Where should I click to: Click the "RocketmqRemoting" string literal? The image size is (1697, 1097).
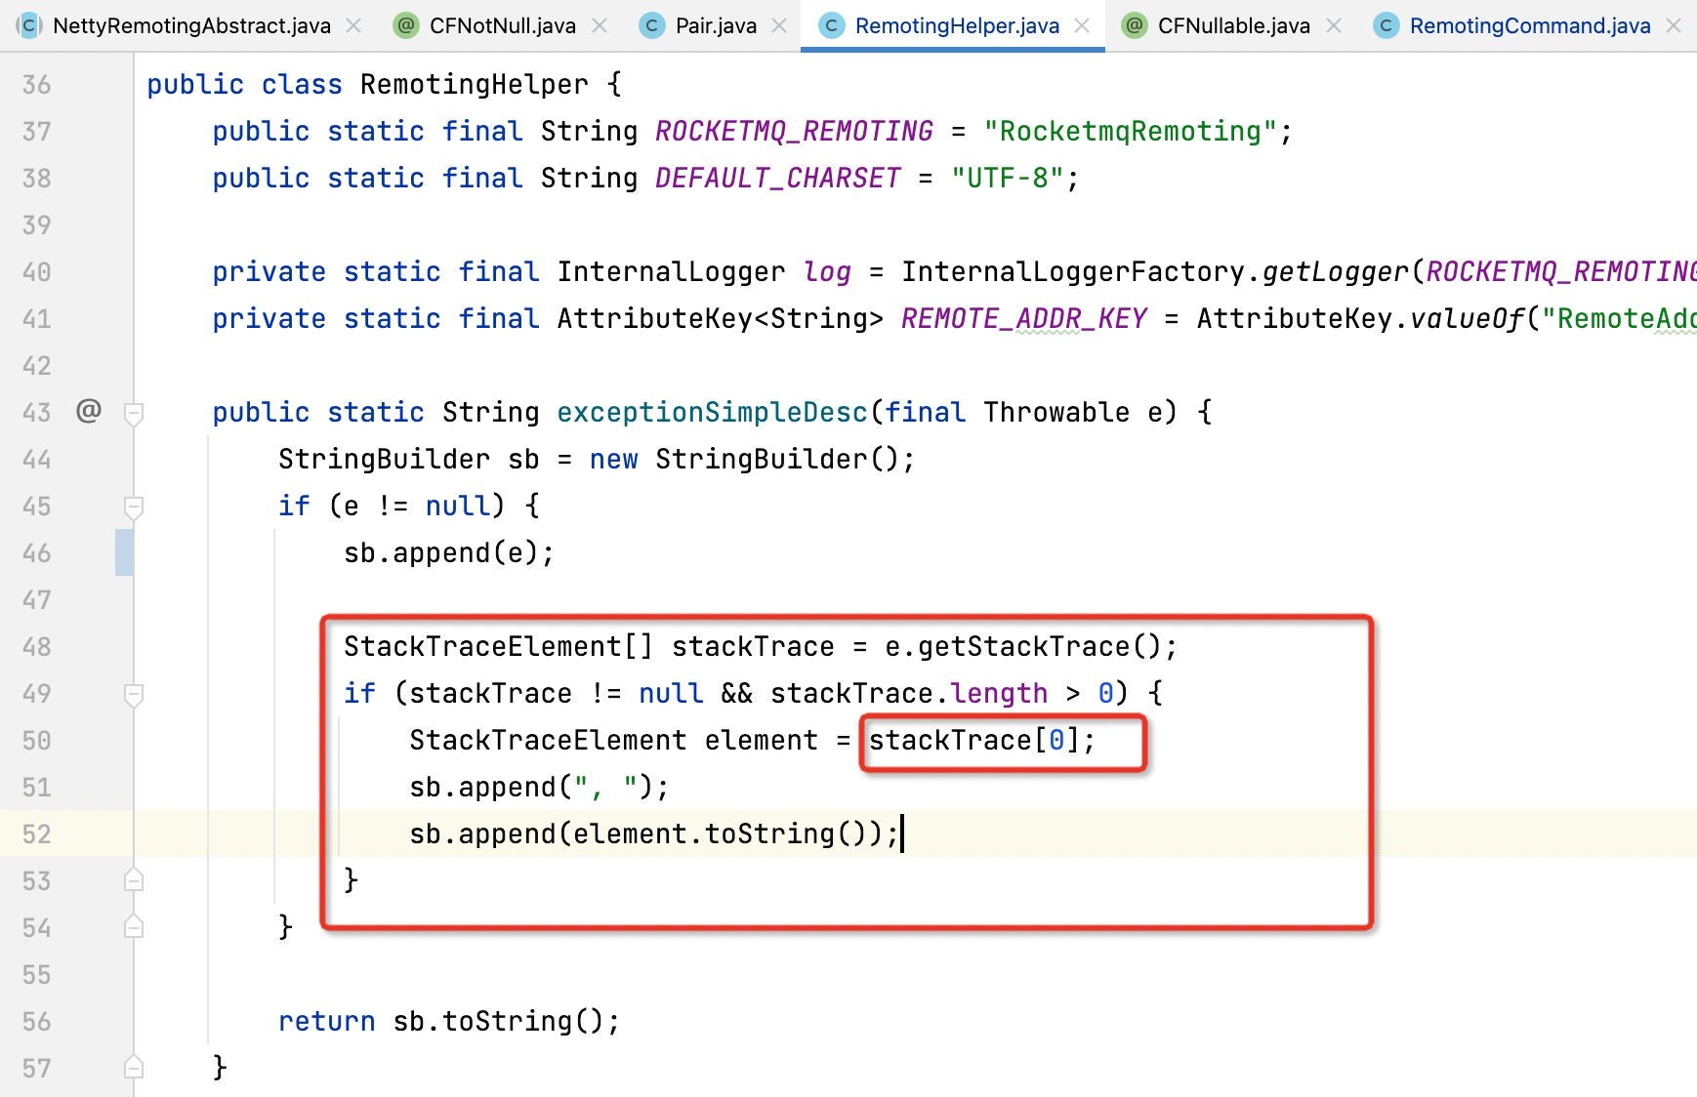[x=1131, y=132]
